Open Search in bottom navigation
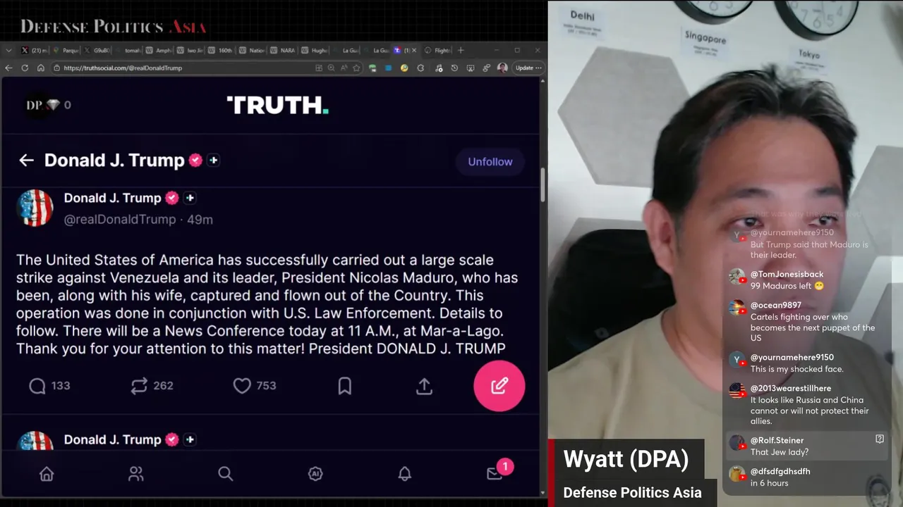Screen dimensions: 903x507 click(x=225, y=474)
